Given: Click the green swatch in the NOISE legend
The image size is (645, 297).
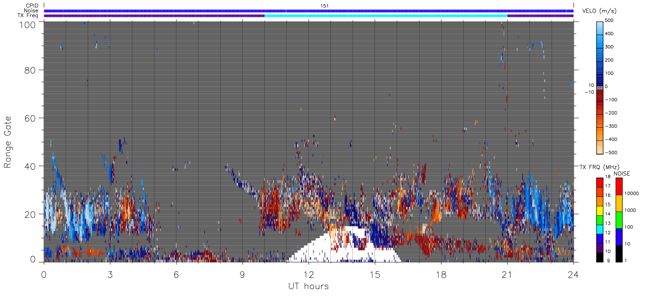Looking at the screenshot, I should point(619,220).
